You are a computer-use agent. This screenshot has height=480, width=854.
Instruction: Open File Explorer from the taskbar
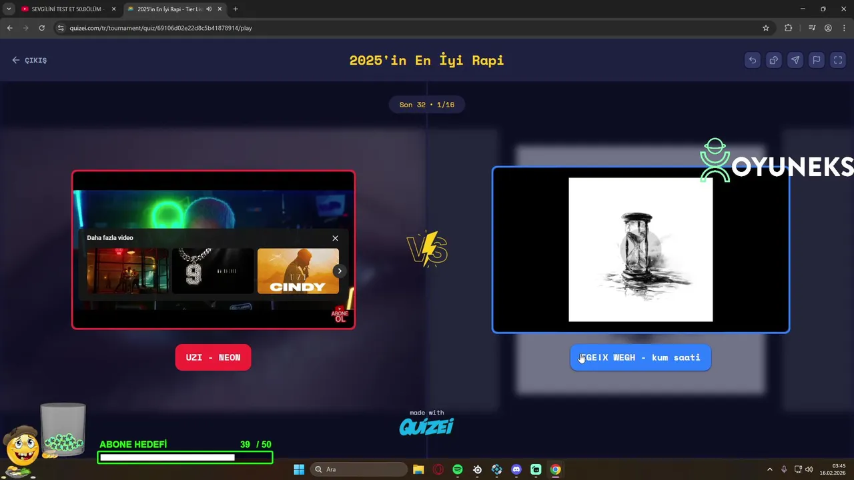(418, 469)
